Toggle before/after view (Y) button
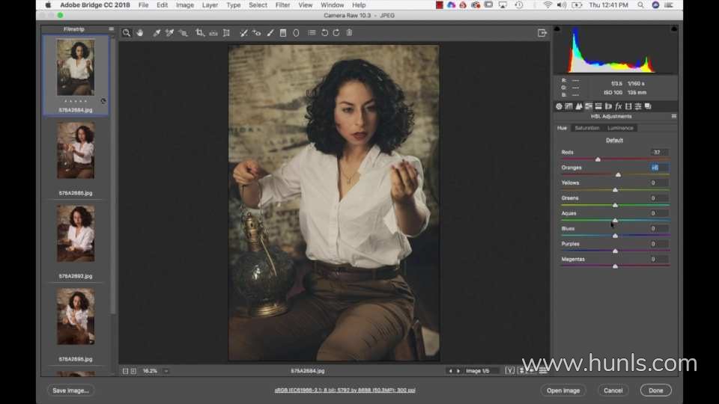Viewport: 719px width, 404px height. pyautogui.click(x=510, y=370)
